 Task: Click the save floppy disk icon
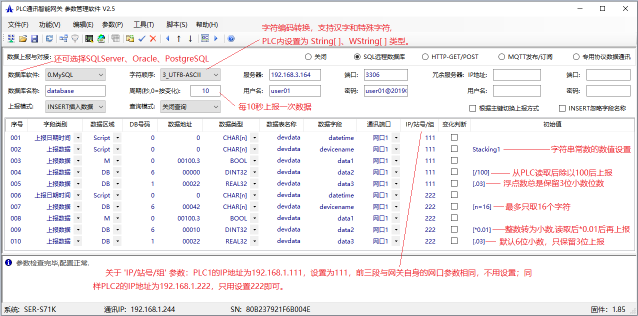pyautogui.click(x=34, y=38)
